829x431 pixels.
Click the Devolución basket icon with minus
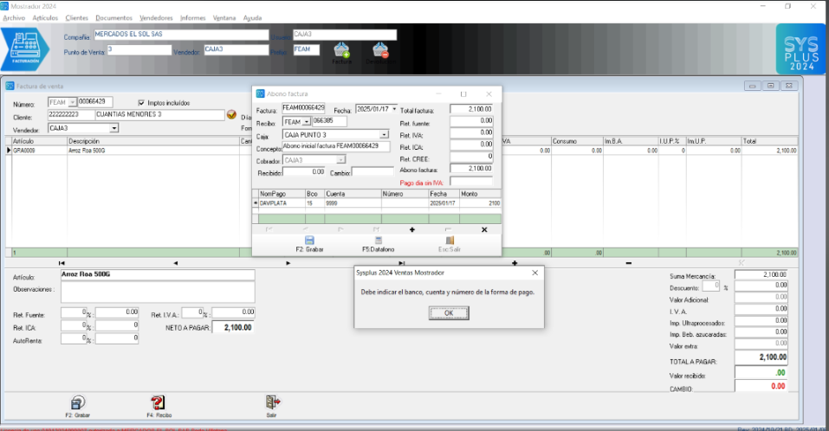pos(380,50)
